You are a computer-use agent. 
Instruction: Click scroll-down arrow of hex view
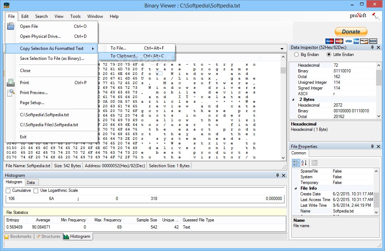click(x=283, y=158)
